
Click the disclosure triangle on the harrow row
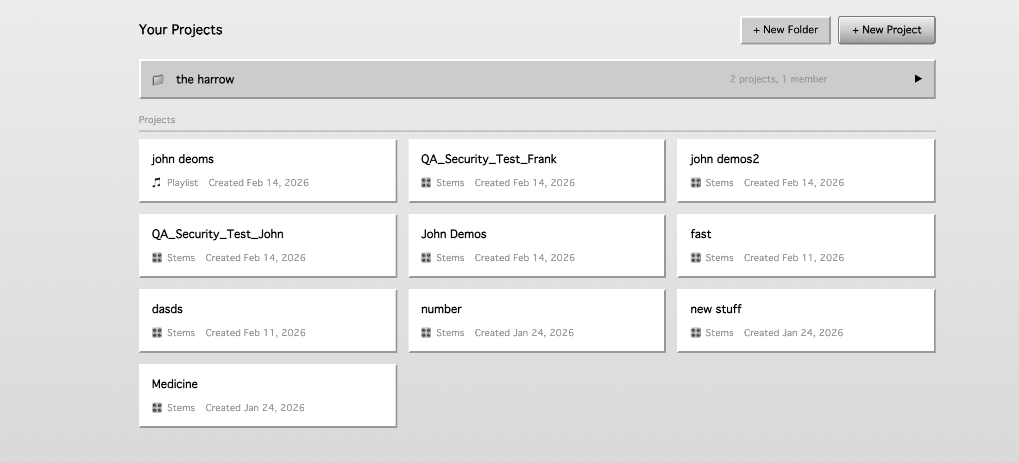(918, 79)
